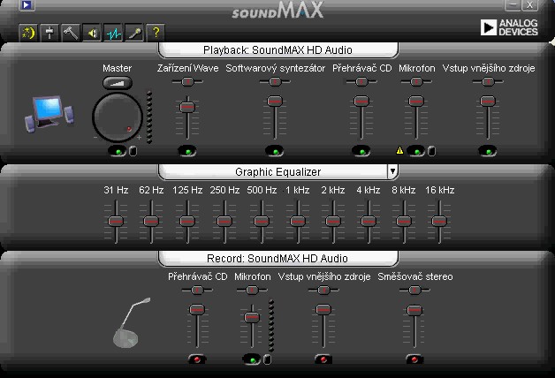This screenshot has width=555, height=378.
Task: Click the blue play icon in the title bar
Action: point(27,5)
